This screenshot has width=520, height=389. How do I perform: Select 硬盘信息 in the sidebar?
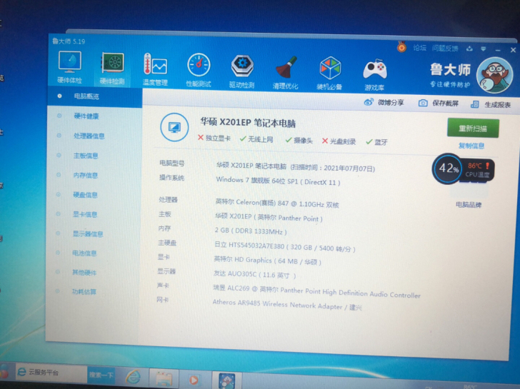tap(86, 194)
